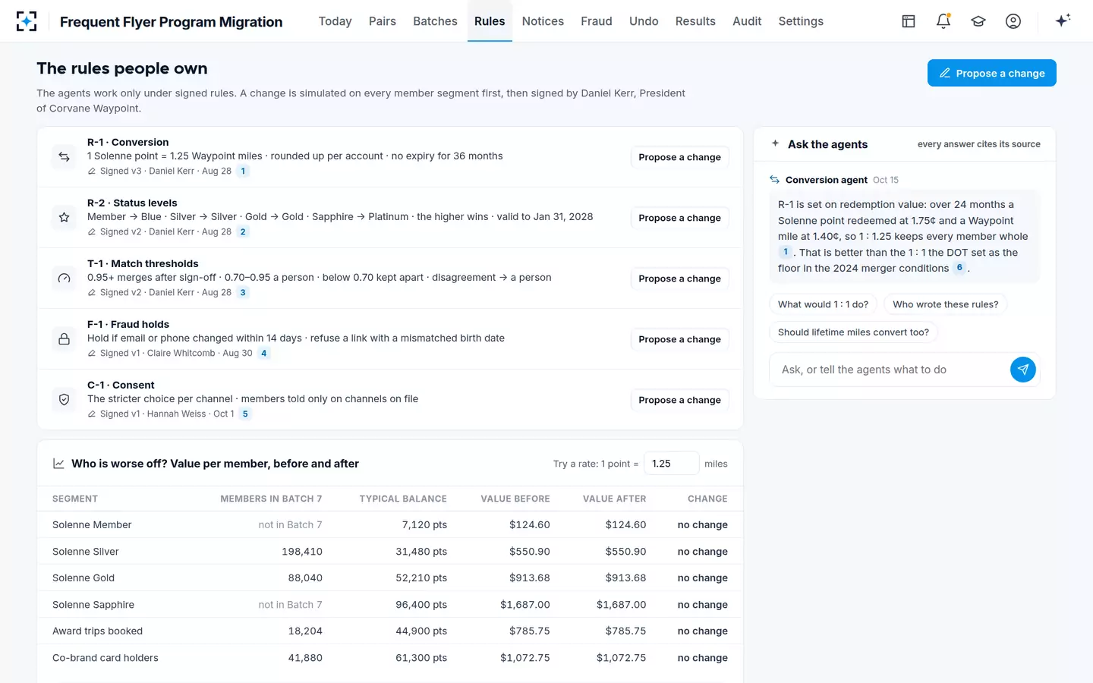Open source badge 4 under F-1 Fraud holds
Viewport: 1093px width, 683px height.
point(263,354)
